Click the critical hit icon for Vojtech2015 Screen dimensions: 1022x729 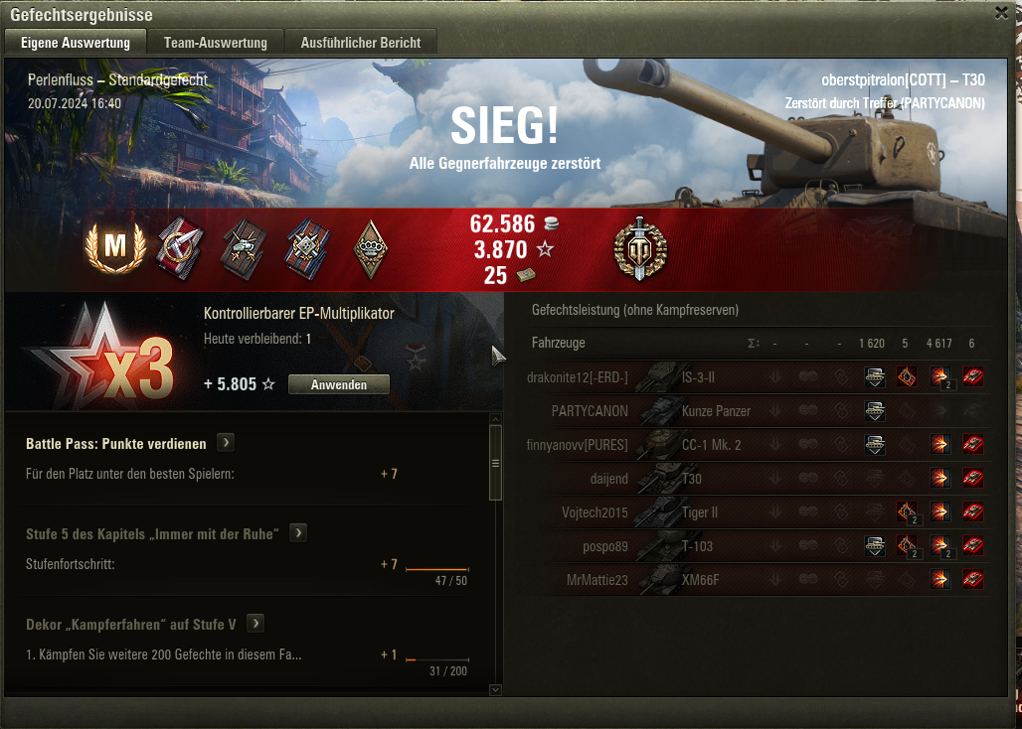tap(907, 512)
